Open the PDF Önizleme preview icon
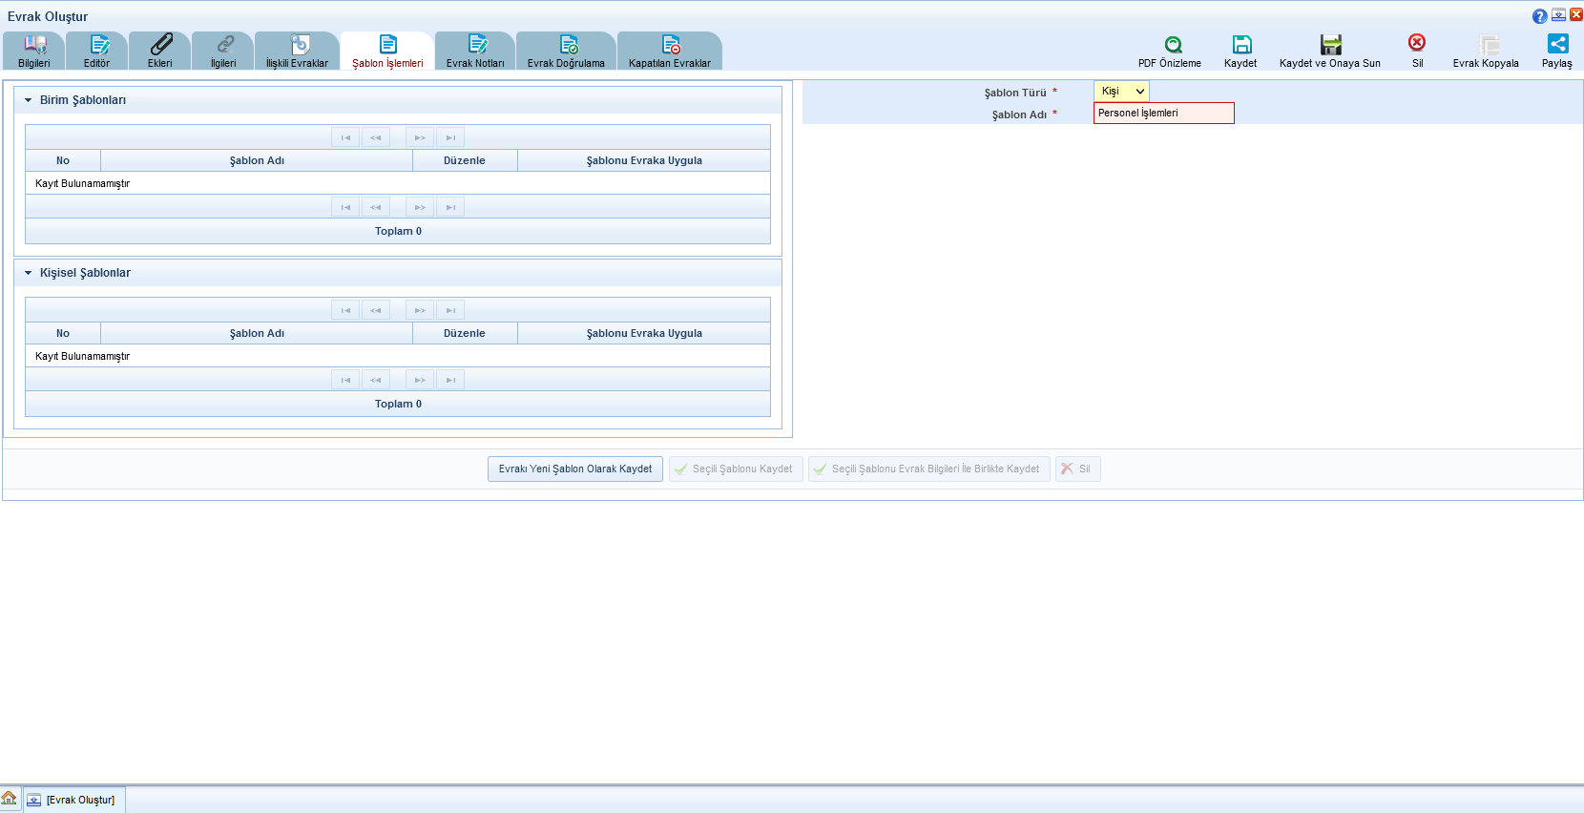This screenshot has width=1584, height=813. [1173, 45]
